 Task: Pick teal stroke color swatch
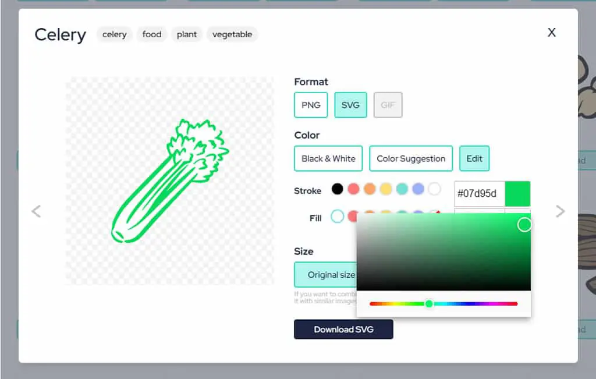[402, 189]
